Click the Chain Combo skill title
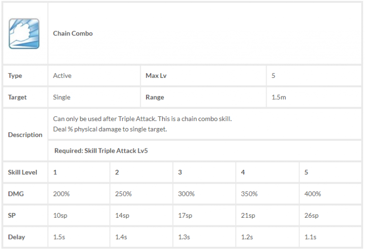Viewport: 365px width, 251px height. 73,34
